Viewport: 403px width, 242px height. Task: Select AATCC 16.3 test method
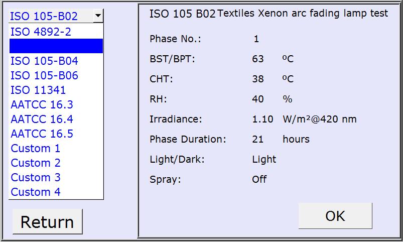click(x=42, y=105)
